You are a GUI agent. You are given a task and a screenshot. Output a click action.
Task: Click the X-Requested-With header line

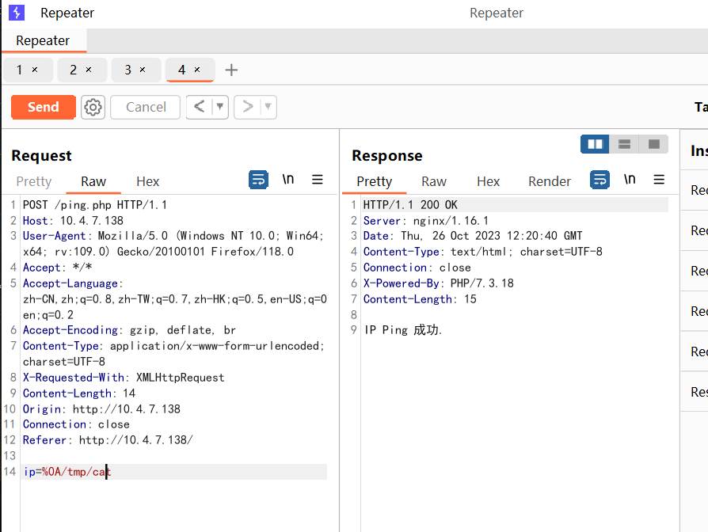pyautogui.click(x=124, y=378)
